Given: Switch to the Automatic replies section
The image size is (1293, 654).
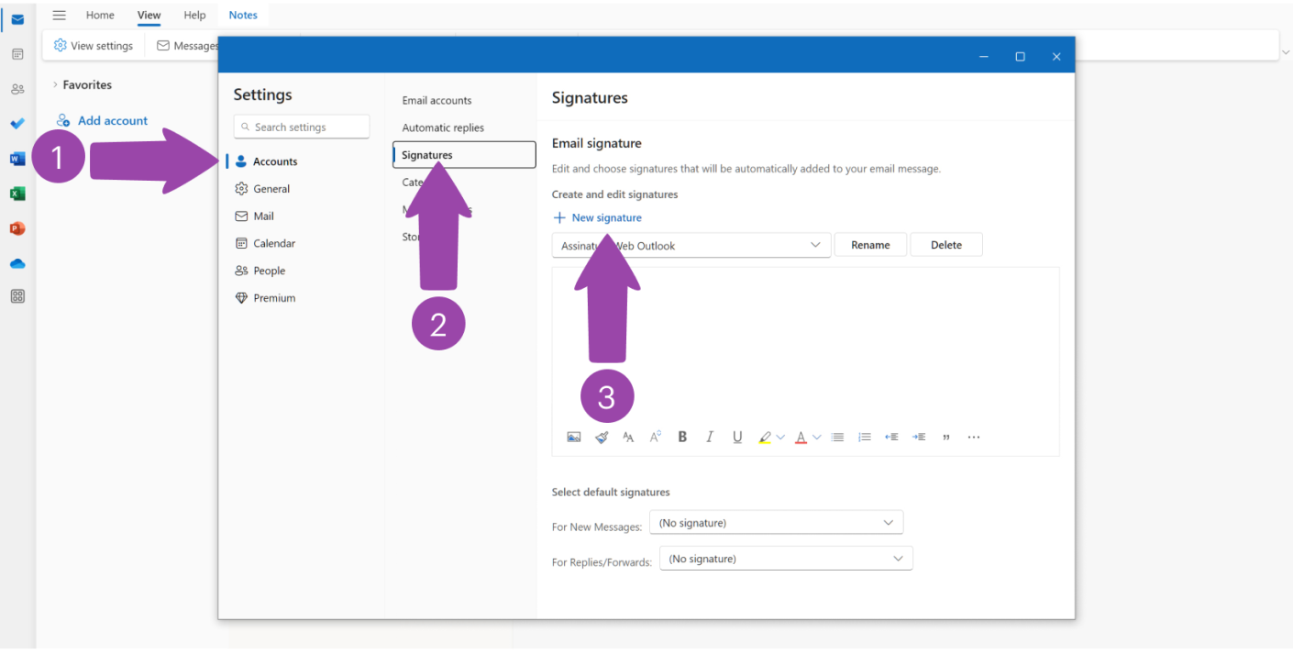Looking at the screenshot, I should 442,127.
